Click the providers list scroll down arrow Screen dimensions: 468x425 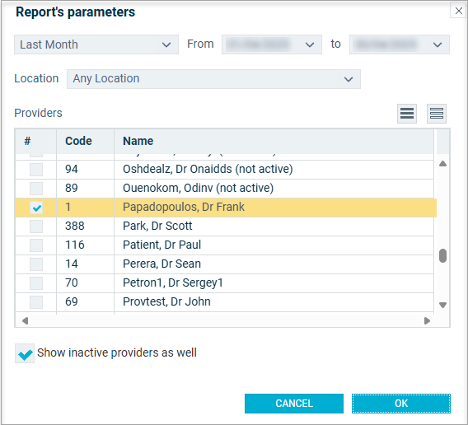pyautogui.click(x=443, y=305)
